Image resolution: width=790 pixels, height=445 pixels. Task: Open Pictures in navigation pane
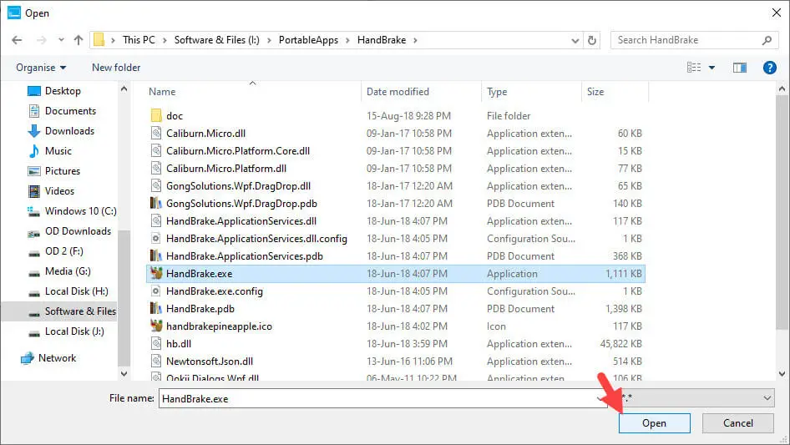[x=62, y=171]
